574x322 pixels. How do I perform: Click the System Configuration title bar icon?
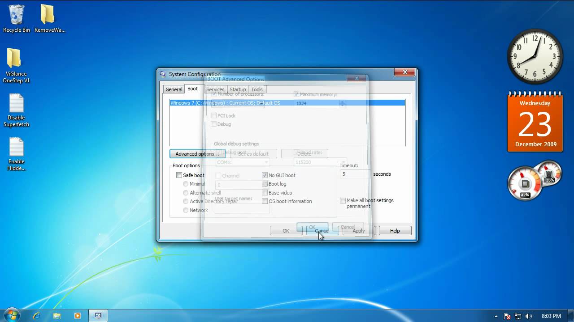coord(163,74)
